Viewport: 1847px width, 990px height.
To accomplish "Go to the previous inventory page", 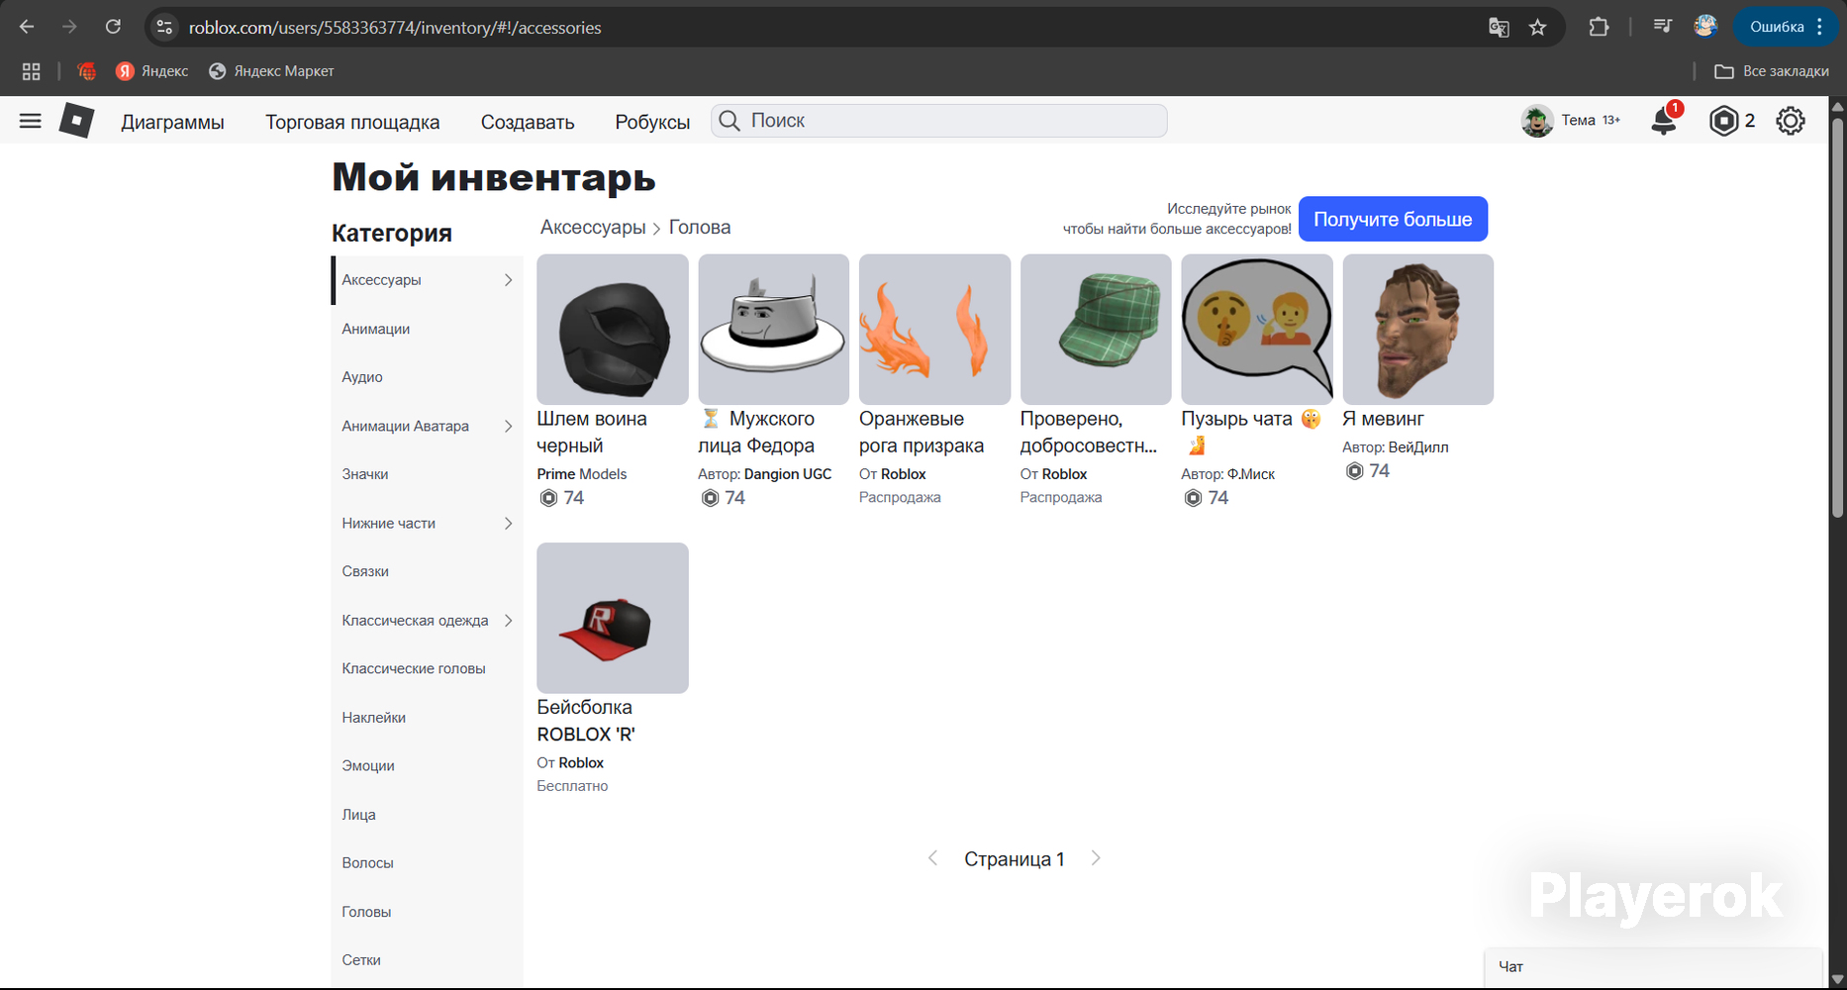I will coord(932,858).
